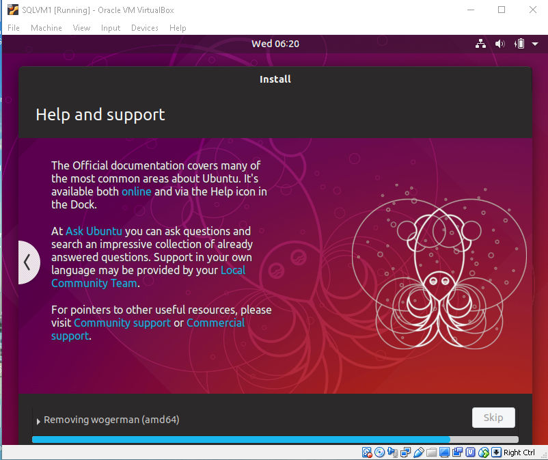Click the installation progress bar
Viewport: 548px width, 460px height.
point(275,439)
